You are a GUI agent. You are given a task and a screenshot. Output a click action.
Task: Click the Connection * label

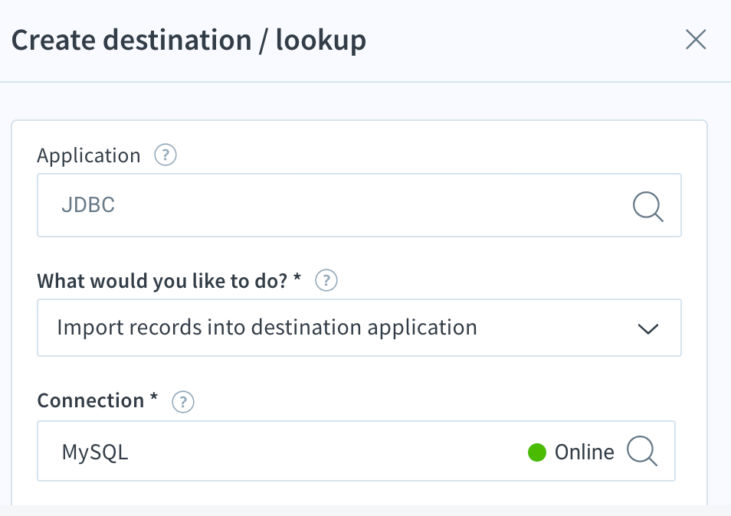click(x=97, y=400)
